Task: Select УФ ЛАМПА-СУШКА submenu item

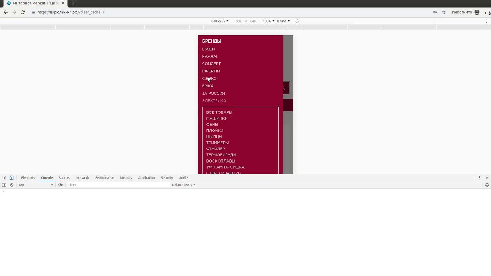Action: pyautogui.click(x=226, y=167)
